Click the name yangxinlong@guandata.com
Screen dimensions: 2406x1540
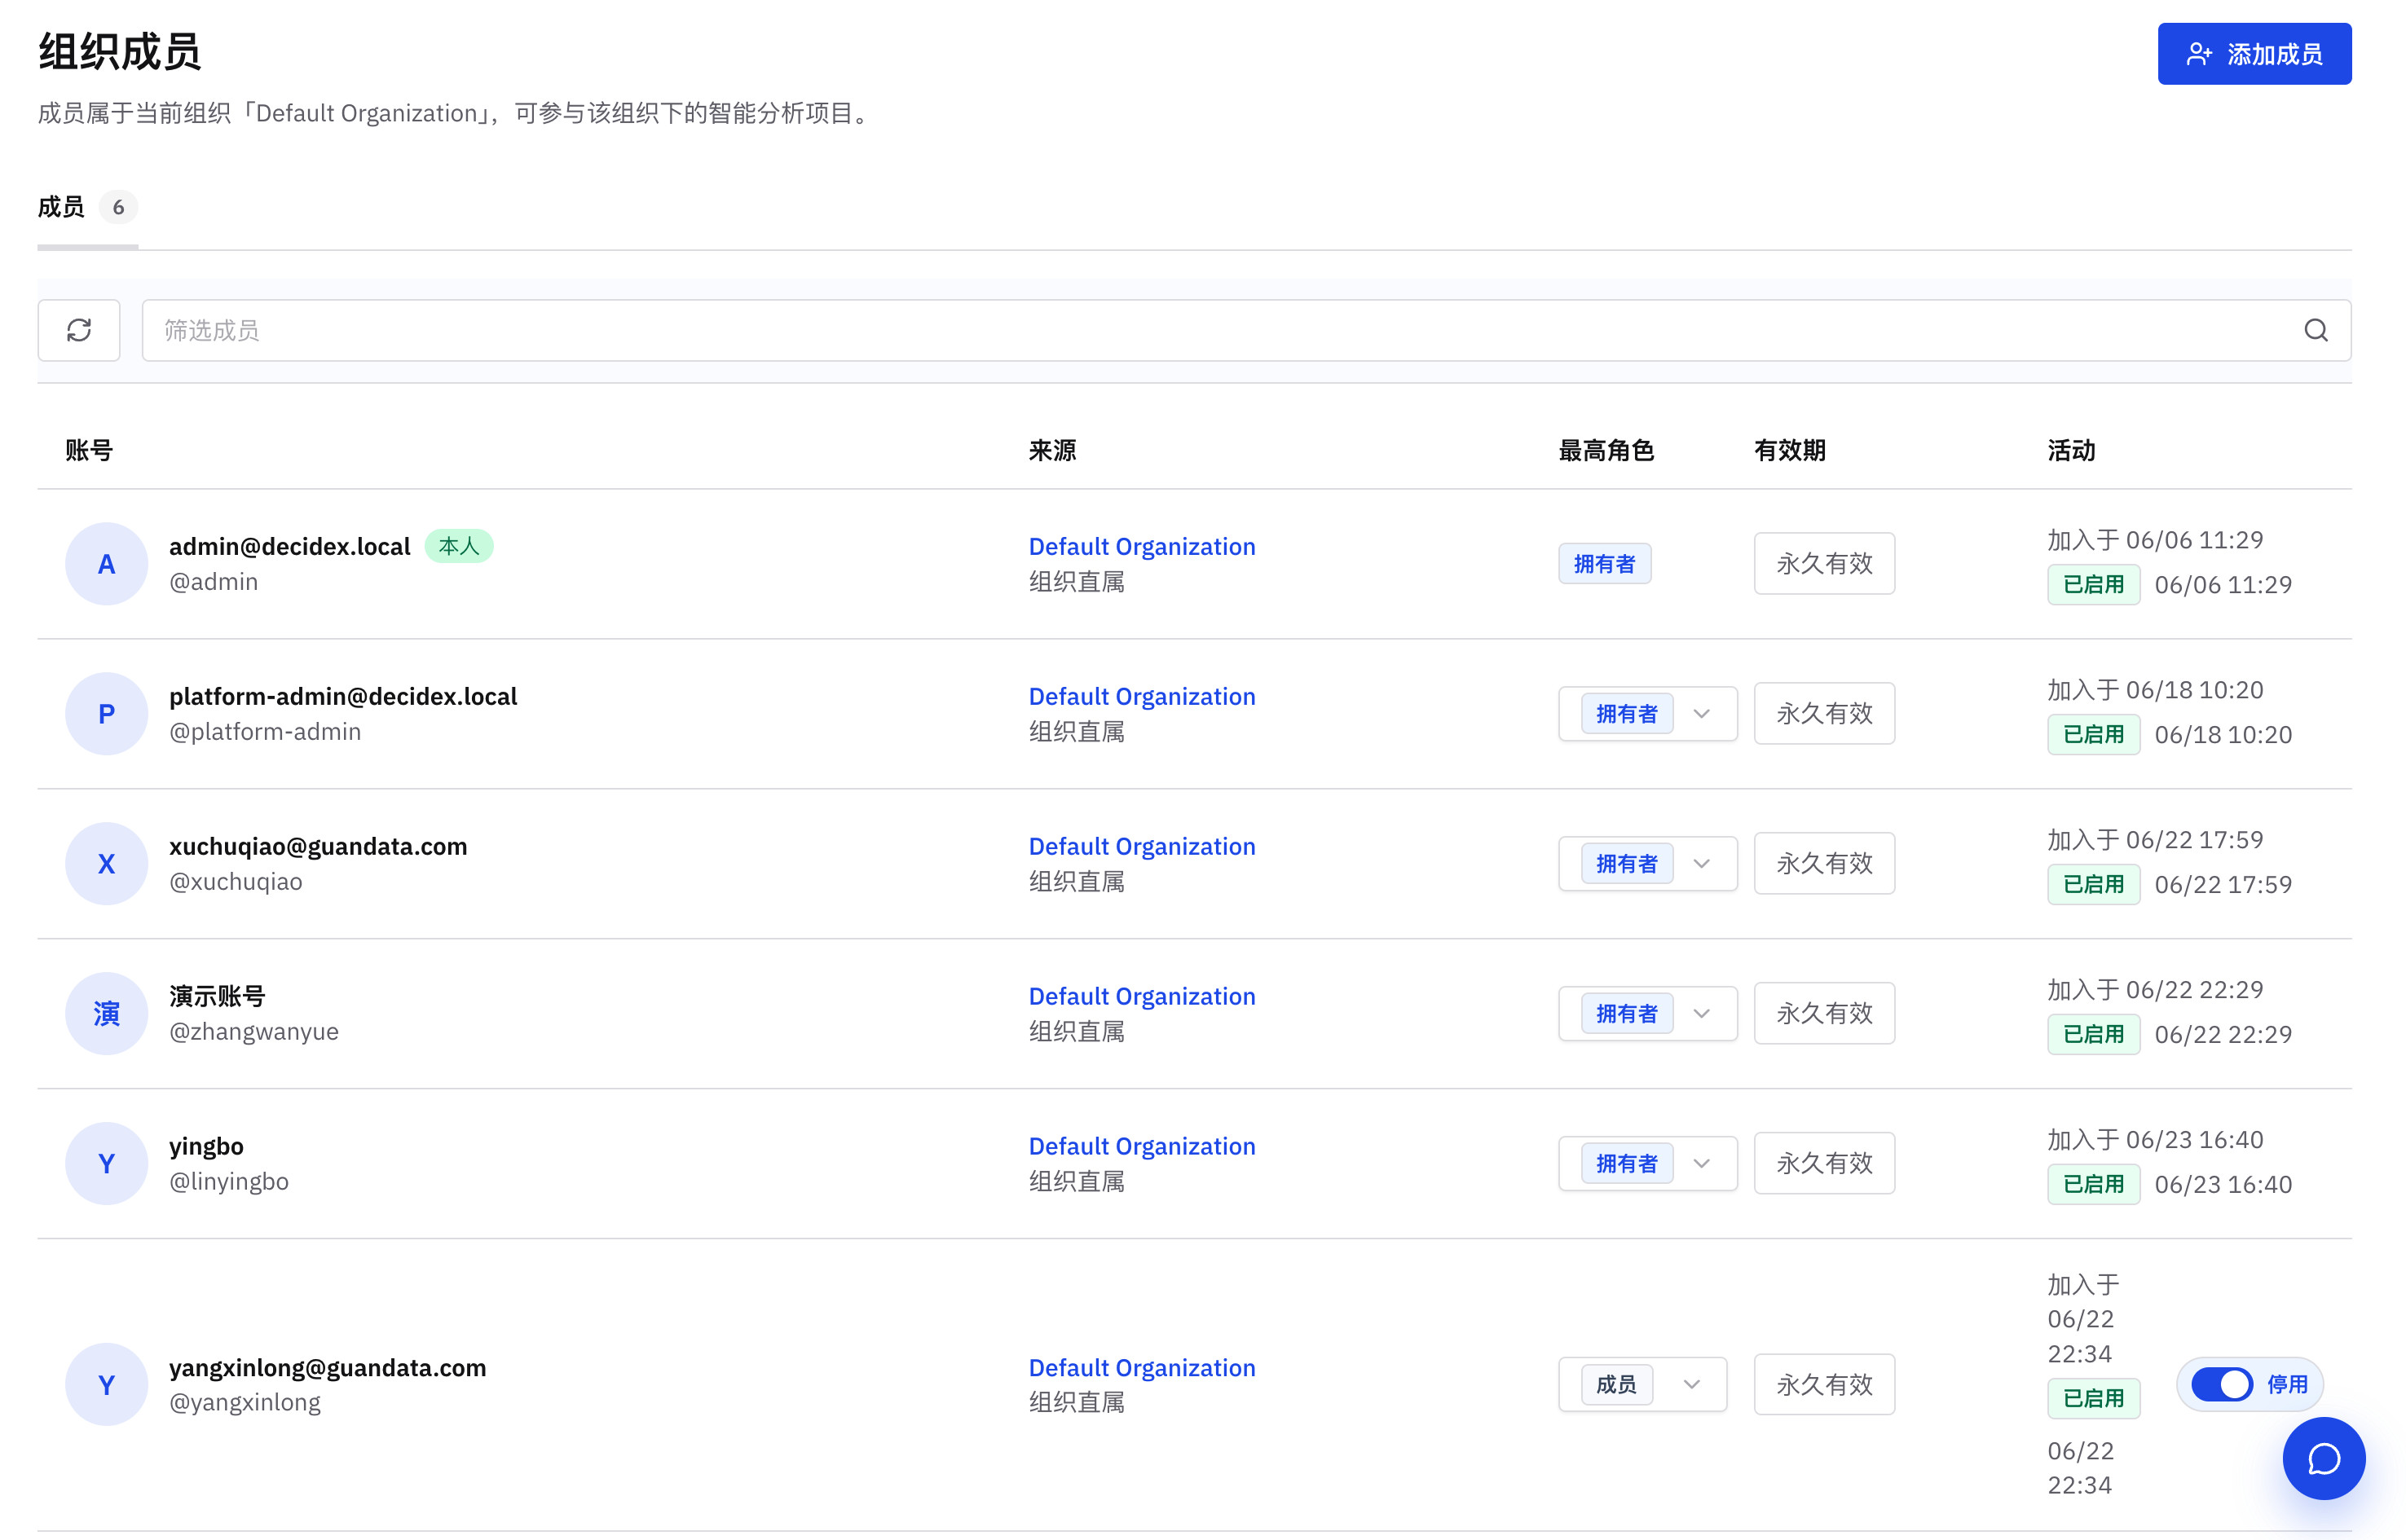pos(327,1368)
